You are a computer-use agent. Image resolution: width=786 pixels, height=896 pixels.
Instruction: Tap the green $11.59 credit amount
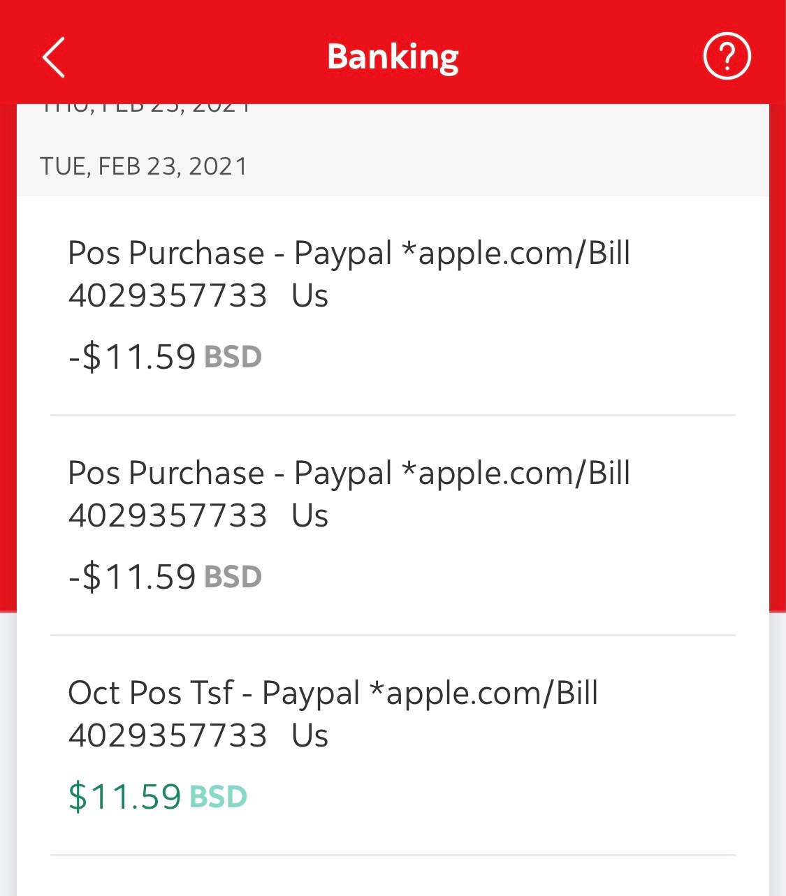pyautogui.click(x=125, y=797)
